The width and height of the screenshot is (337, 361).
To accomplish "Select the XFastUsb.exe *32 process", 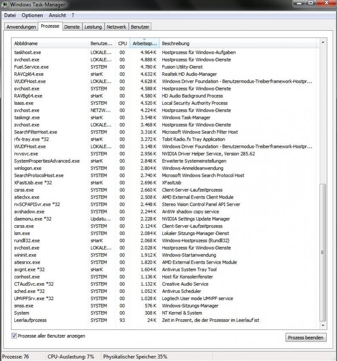I will coord(165,182).
